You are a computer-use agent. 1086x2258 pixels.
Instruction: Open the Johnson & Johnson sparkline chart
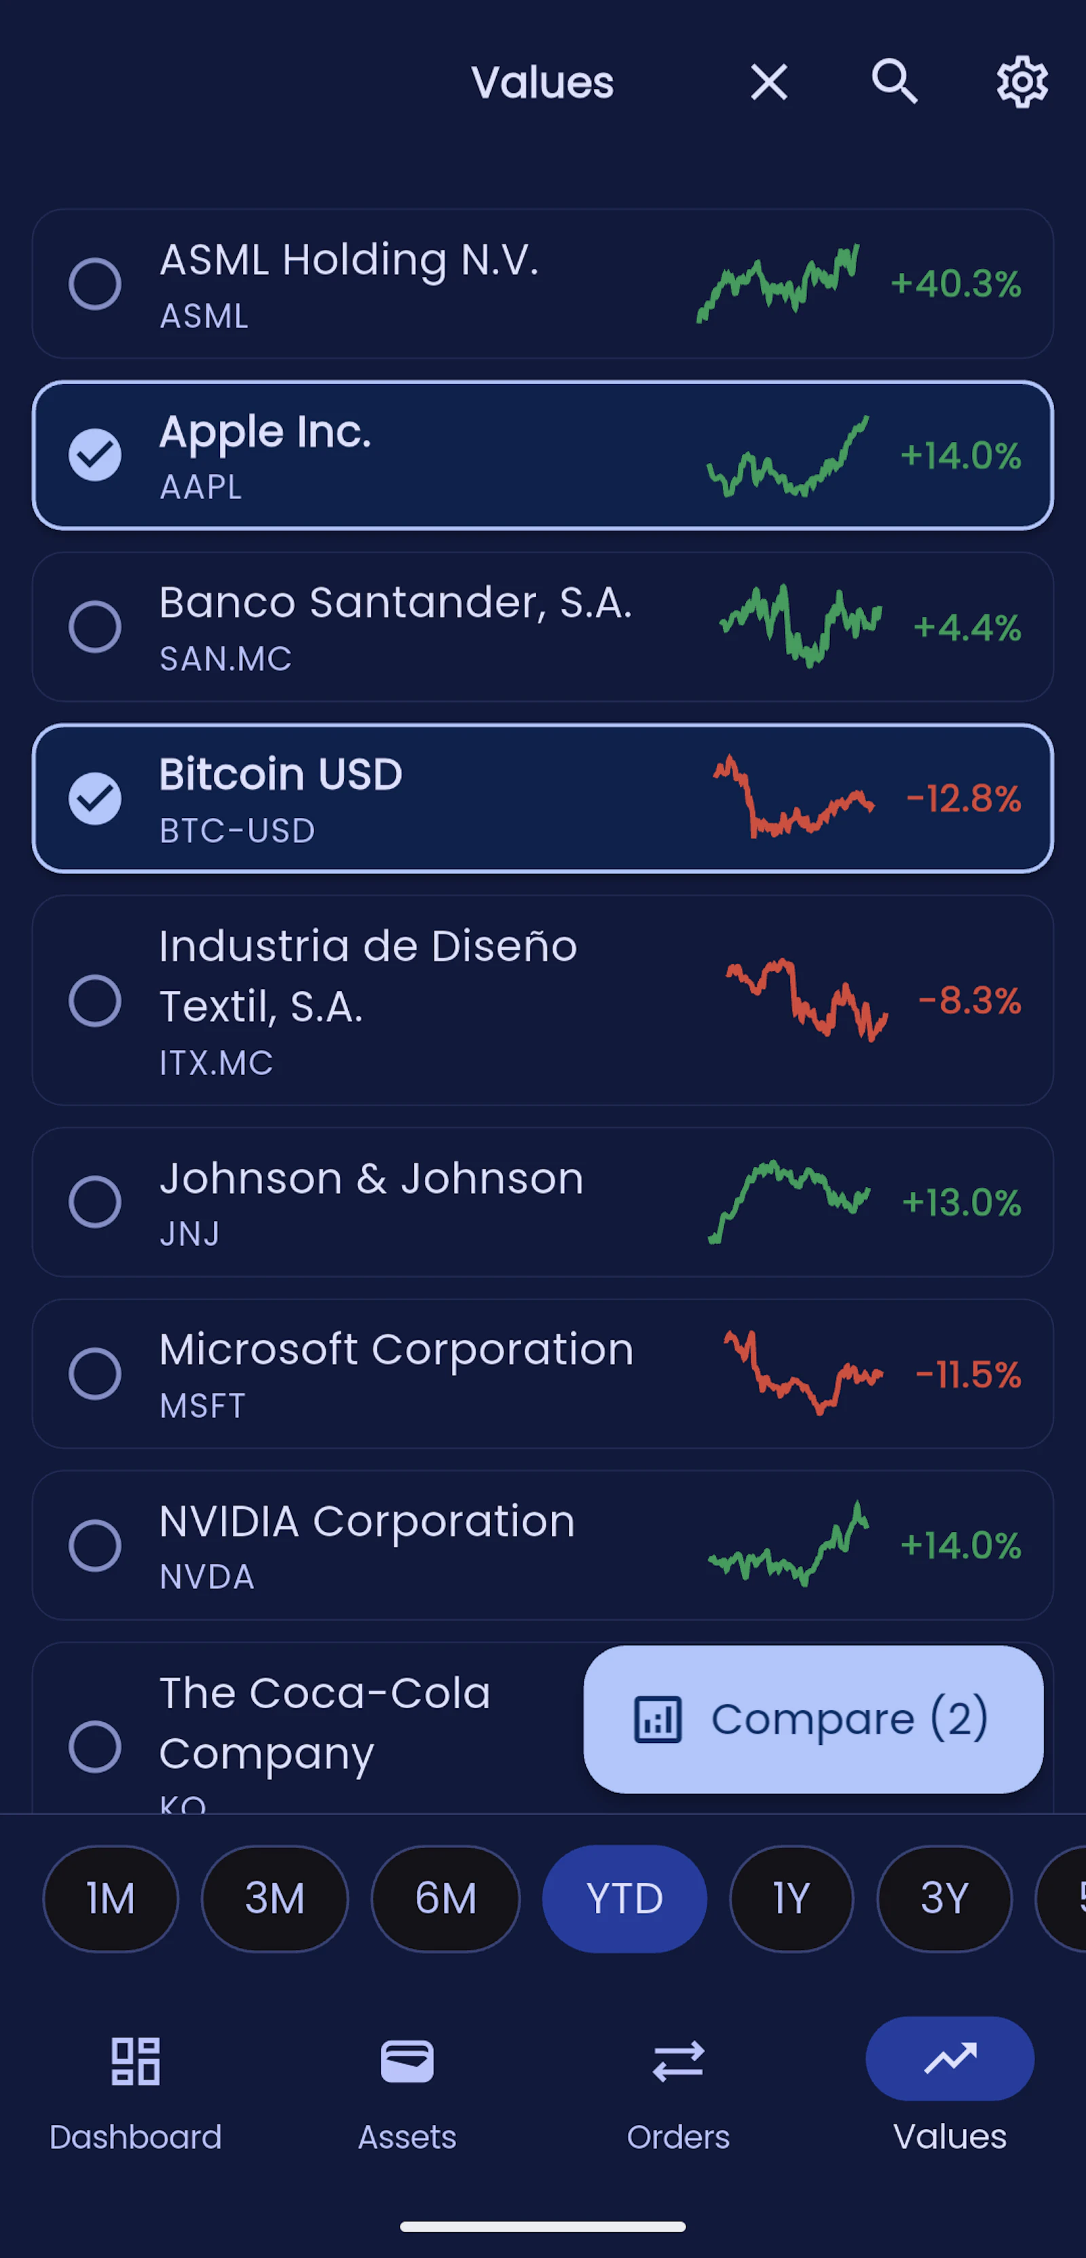pos(789,1202)
